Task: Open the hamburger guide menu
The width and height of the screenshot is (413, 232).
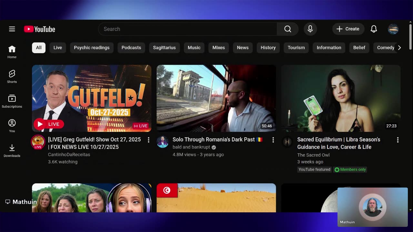Action: coord(12,29)
